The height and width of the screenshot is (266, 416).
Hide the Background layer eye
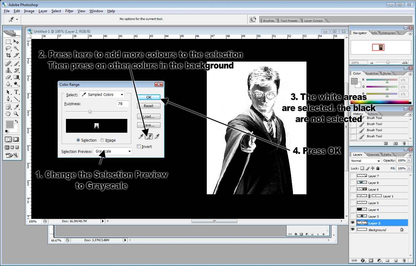[353, 230]
